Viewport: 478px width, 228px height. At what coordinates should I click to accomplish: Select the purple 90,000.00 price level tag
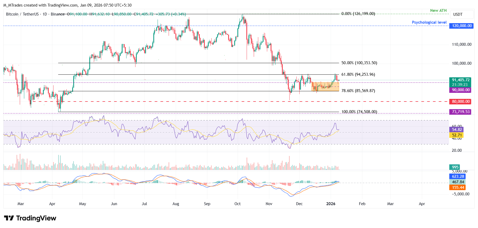pyautogui.click(x=461, y=90)
